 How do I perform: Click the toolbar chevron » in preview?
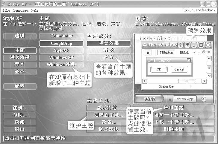point(148,53)
